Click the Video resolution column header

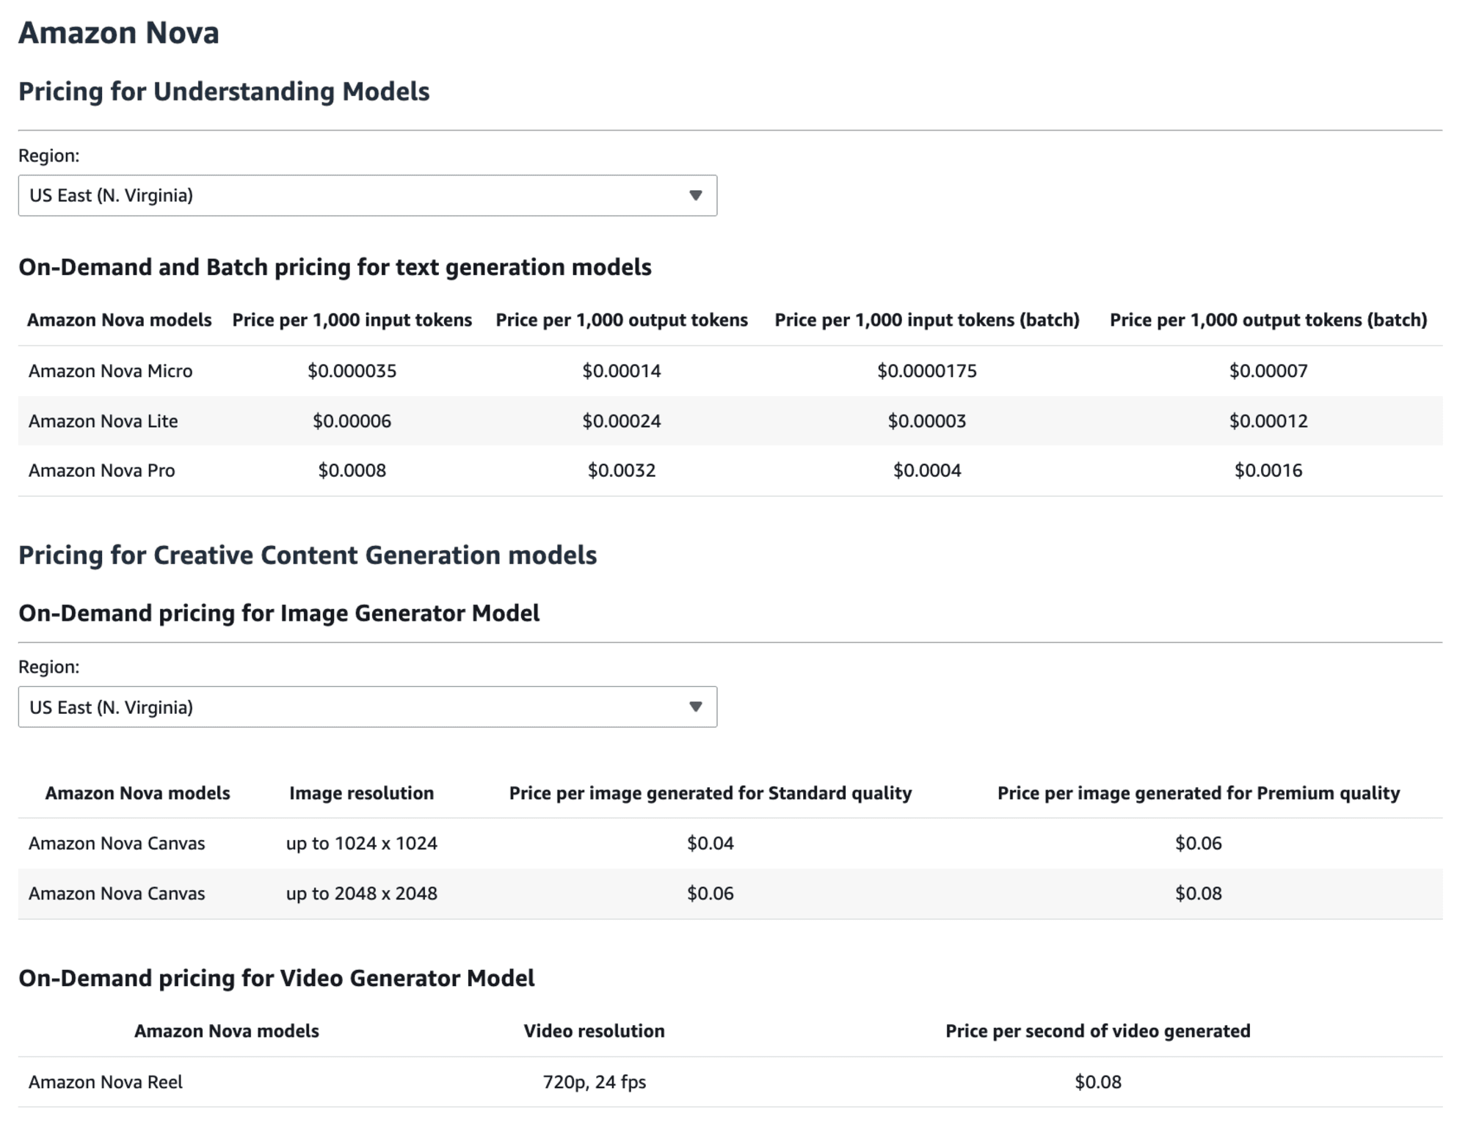tap(594, 1031)
